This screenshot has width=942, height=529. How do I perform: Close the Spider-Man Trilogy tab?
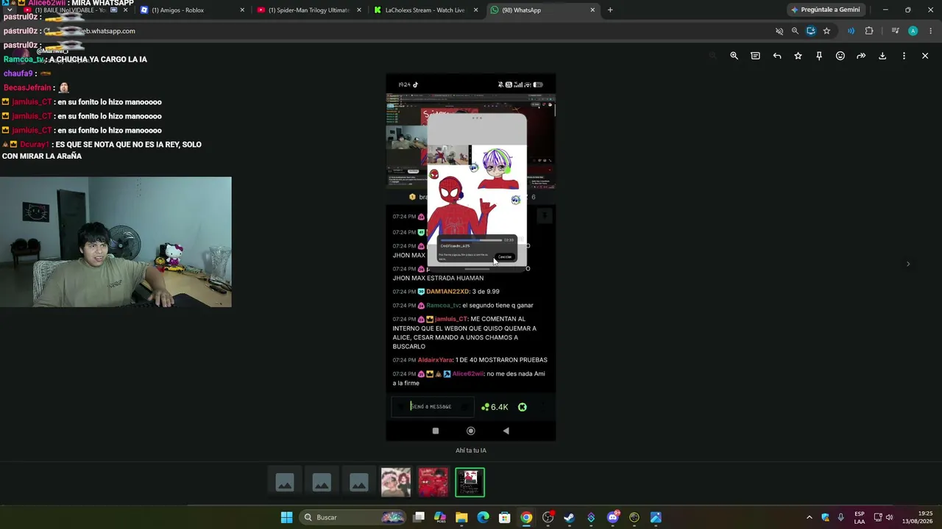[359, 10]
